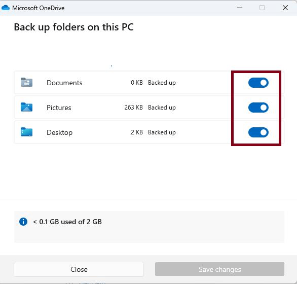
Task: Turn off Documents folder backup toggle
Action: (258, 83)
